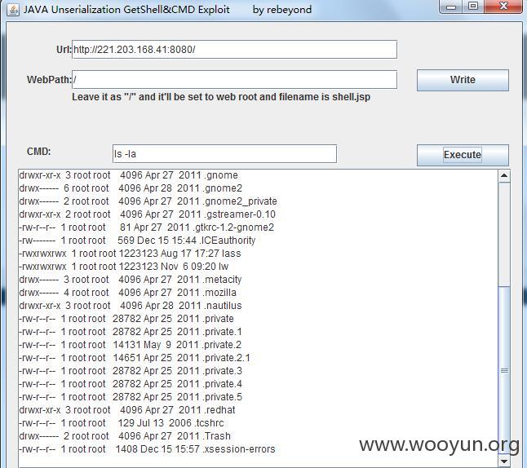Select the .gstreamer-0.10 output line
Screen dimensions: 527x468
point(147,214)
